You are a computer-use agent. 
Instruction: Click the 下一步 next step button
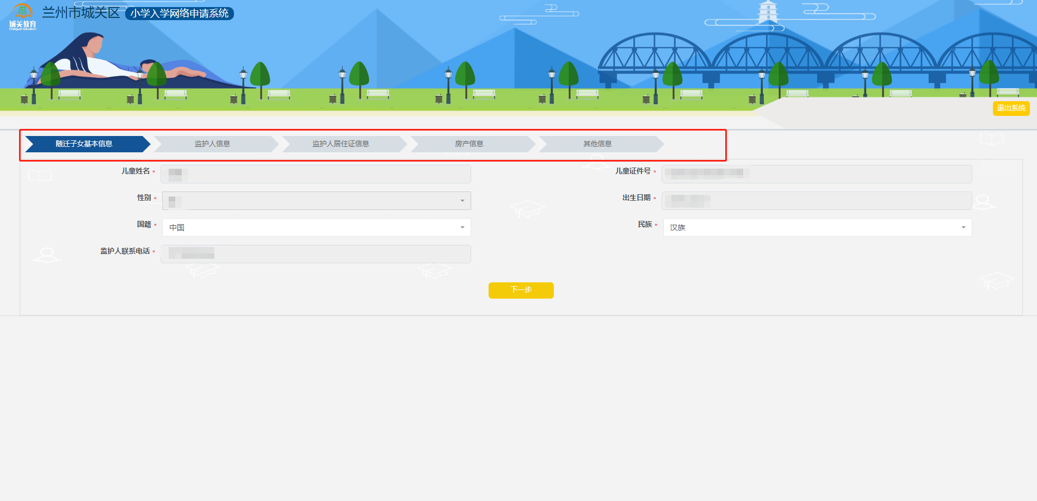pos(521,290)
